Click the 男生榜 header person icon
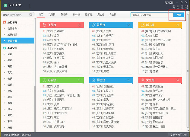 pos(93,80)
